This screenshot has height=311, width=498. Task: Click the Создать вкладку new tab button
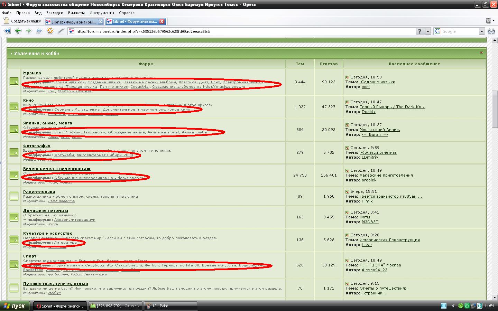[22, 21]
